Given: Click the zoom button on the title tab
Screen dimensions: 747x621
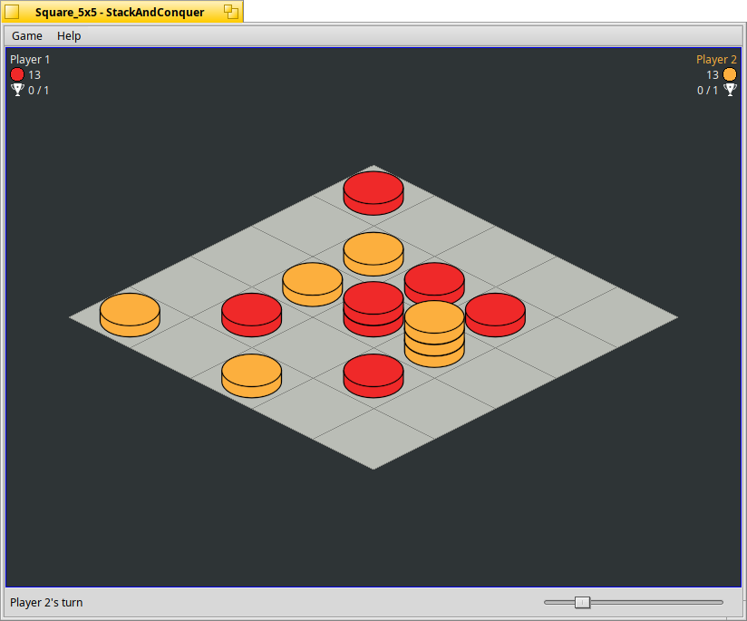Looking at the screenshot, I should [231, 12].
